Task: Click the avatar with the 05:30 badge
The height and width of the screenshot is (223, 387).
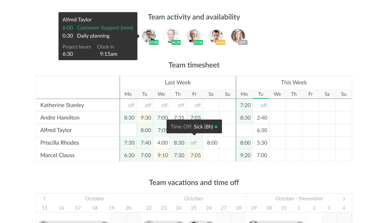Action: [x=194, y=36]
